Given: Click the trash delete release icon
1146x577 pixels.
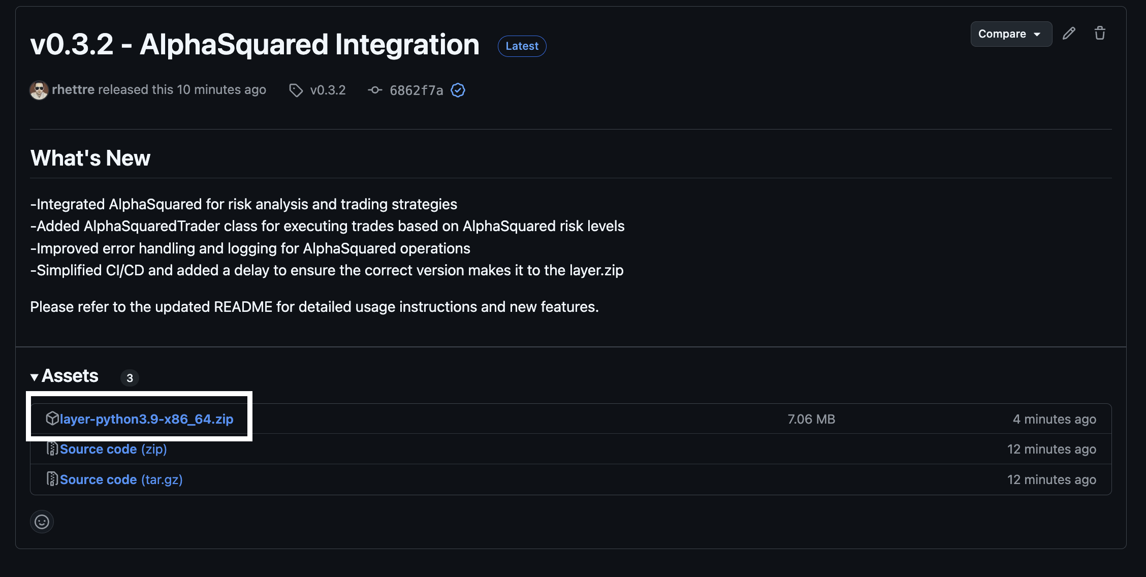Looking at the screenshot, I should coord(1100,34).
